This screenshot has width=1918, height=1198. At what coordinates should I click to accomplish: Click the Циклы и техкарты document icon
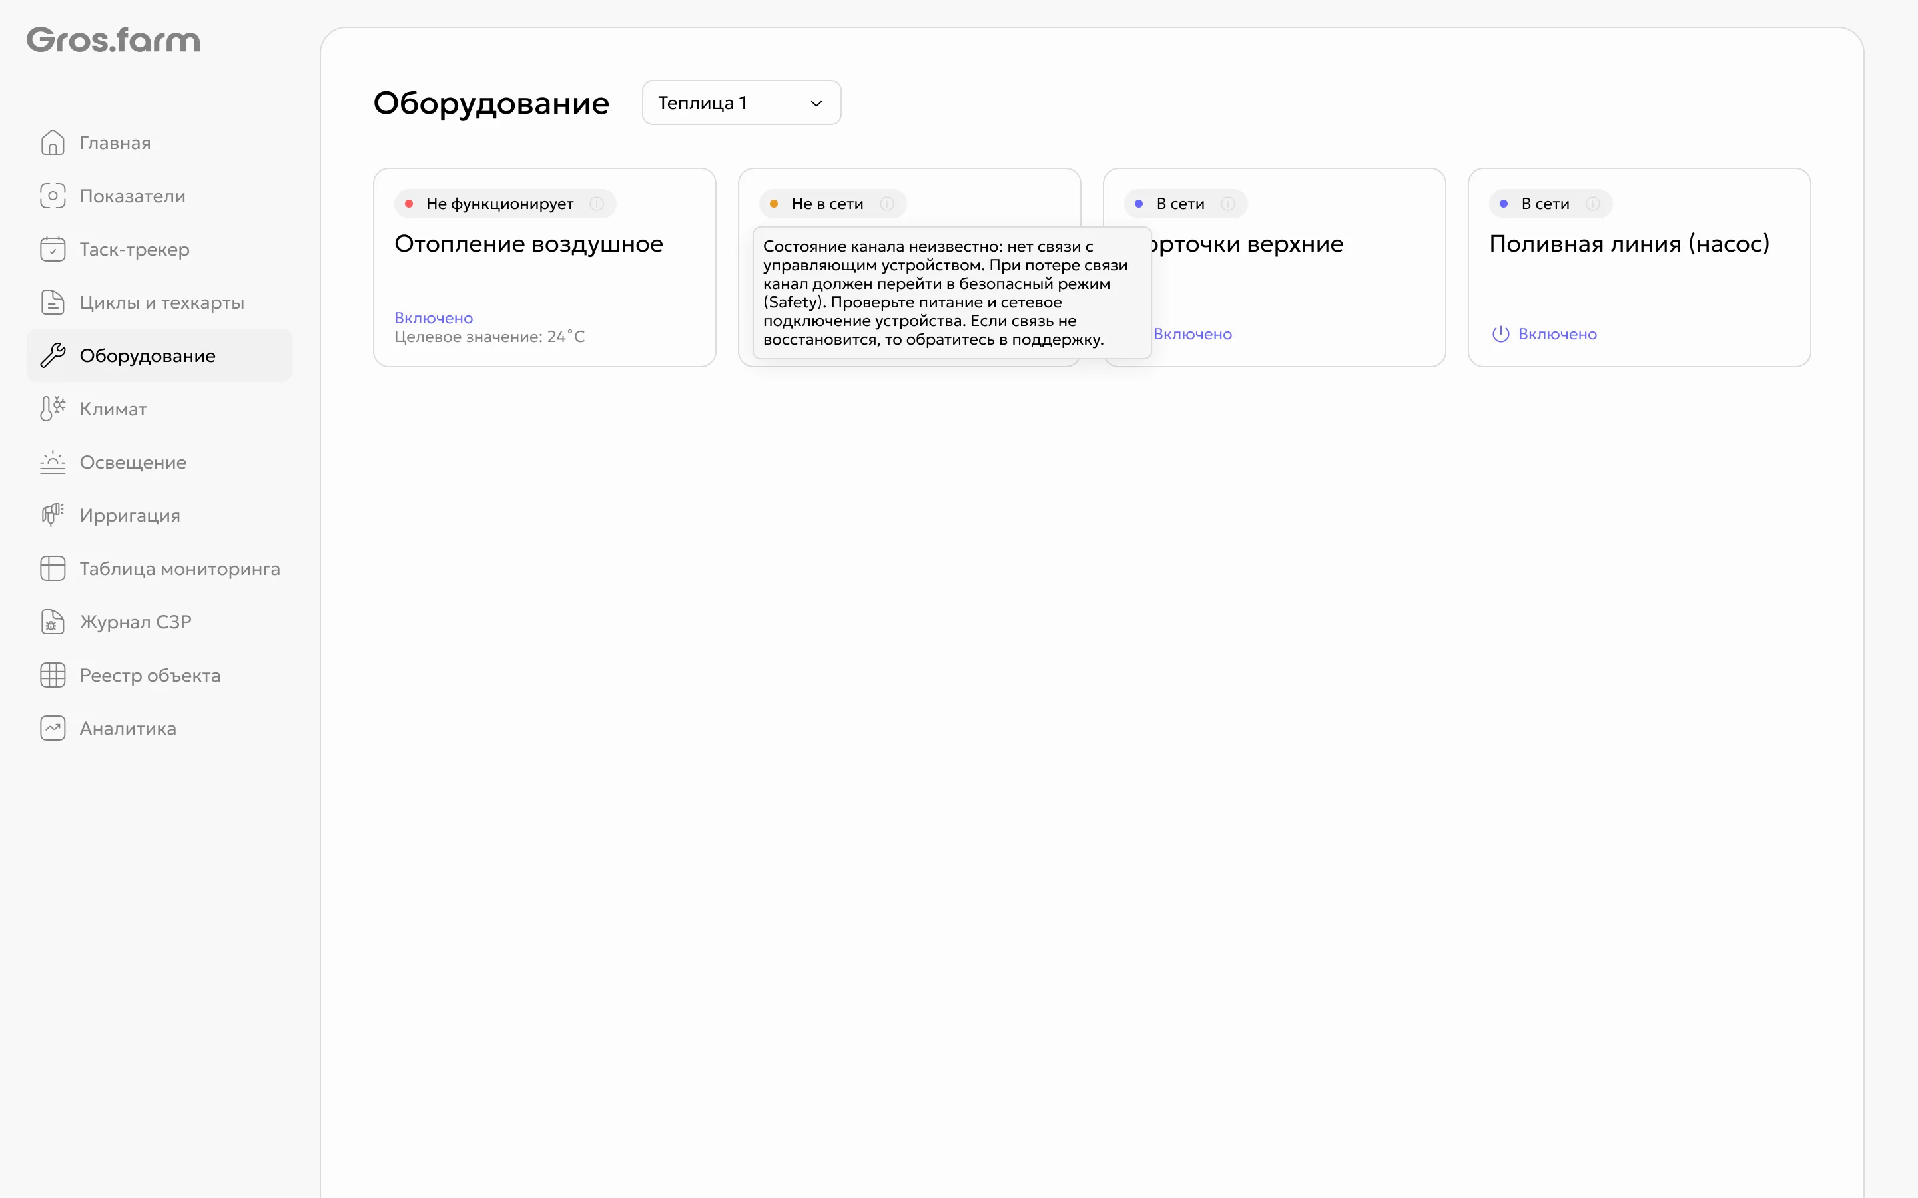(x=53, y=302)
